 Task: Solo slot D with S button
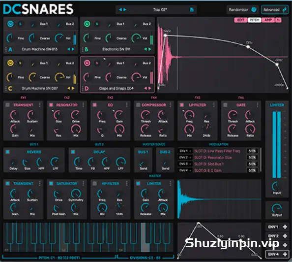click(97, 63)
